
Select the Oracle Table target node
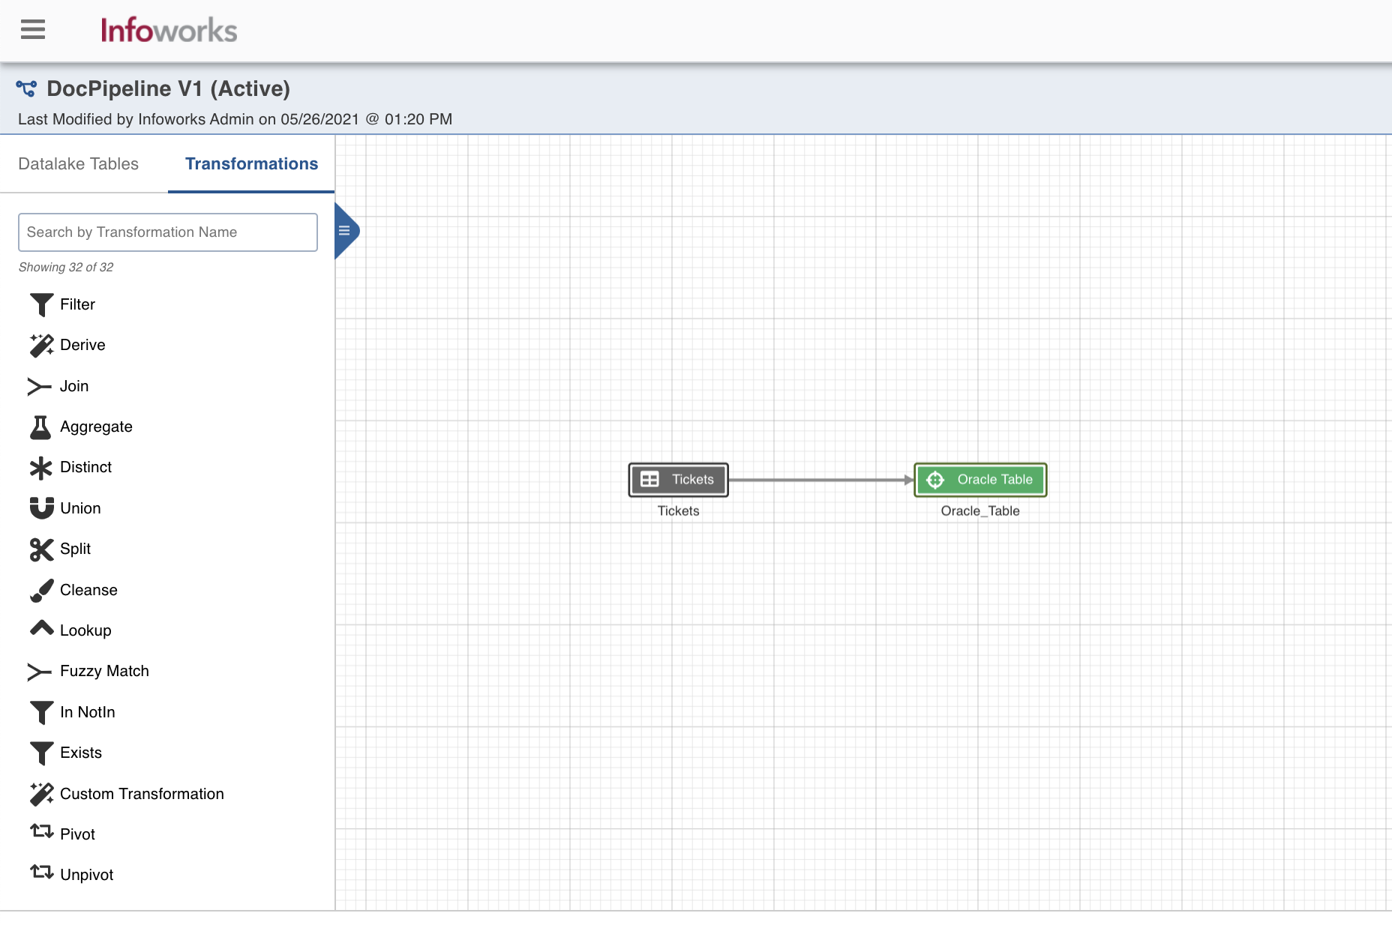coord(980,480)
